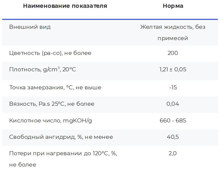Click the free anhydride value 40,5

[173, 137]
